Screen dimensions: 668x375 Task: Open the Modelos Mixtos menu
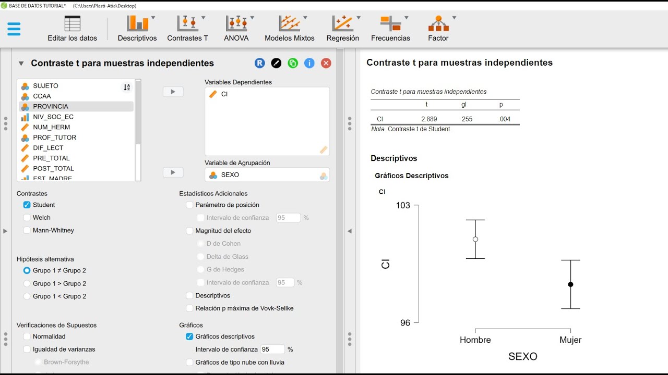pos(290,29)
